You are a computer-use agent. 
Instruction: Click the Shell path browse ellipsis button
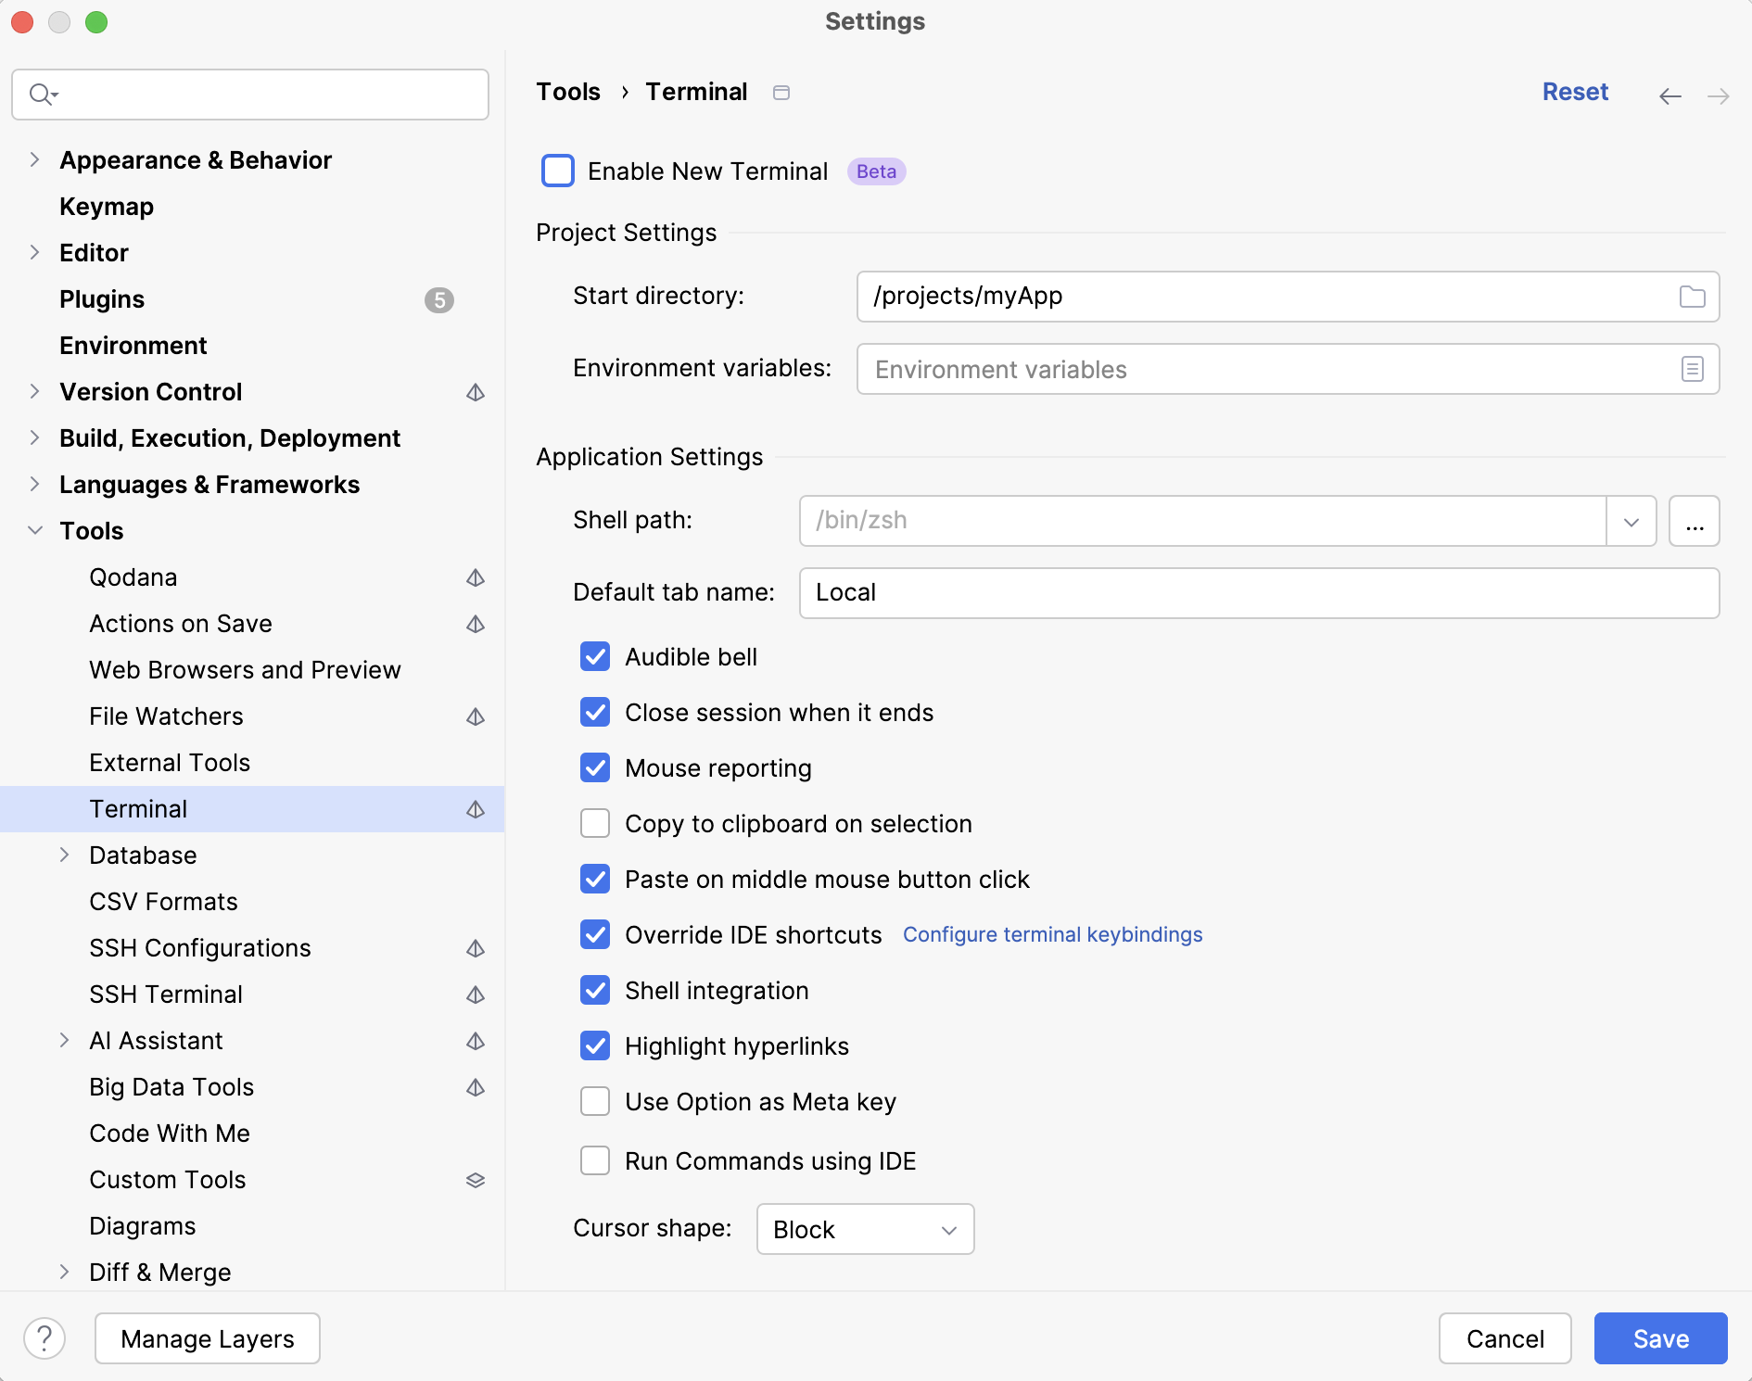click(x=1694, y=521)
